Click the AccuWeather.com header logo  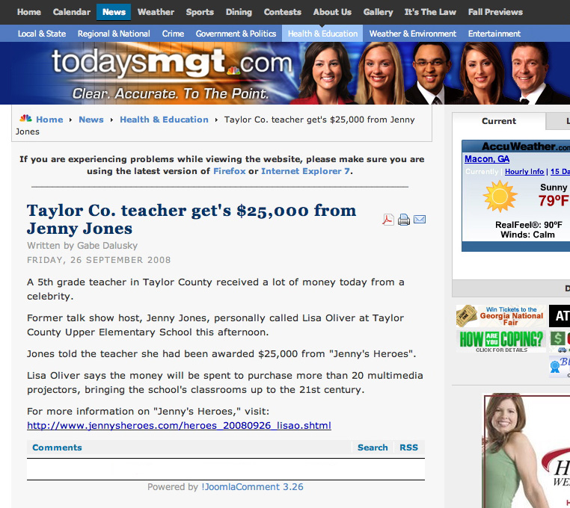[x=525, y=146]
